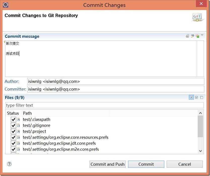Click the file list vertical scrollbar thumb

(200, 126)
